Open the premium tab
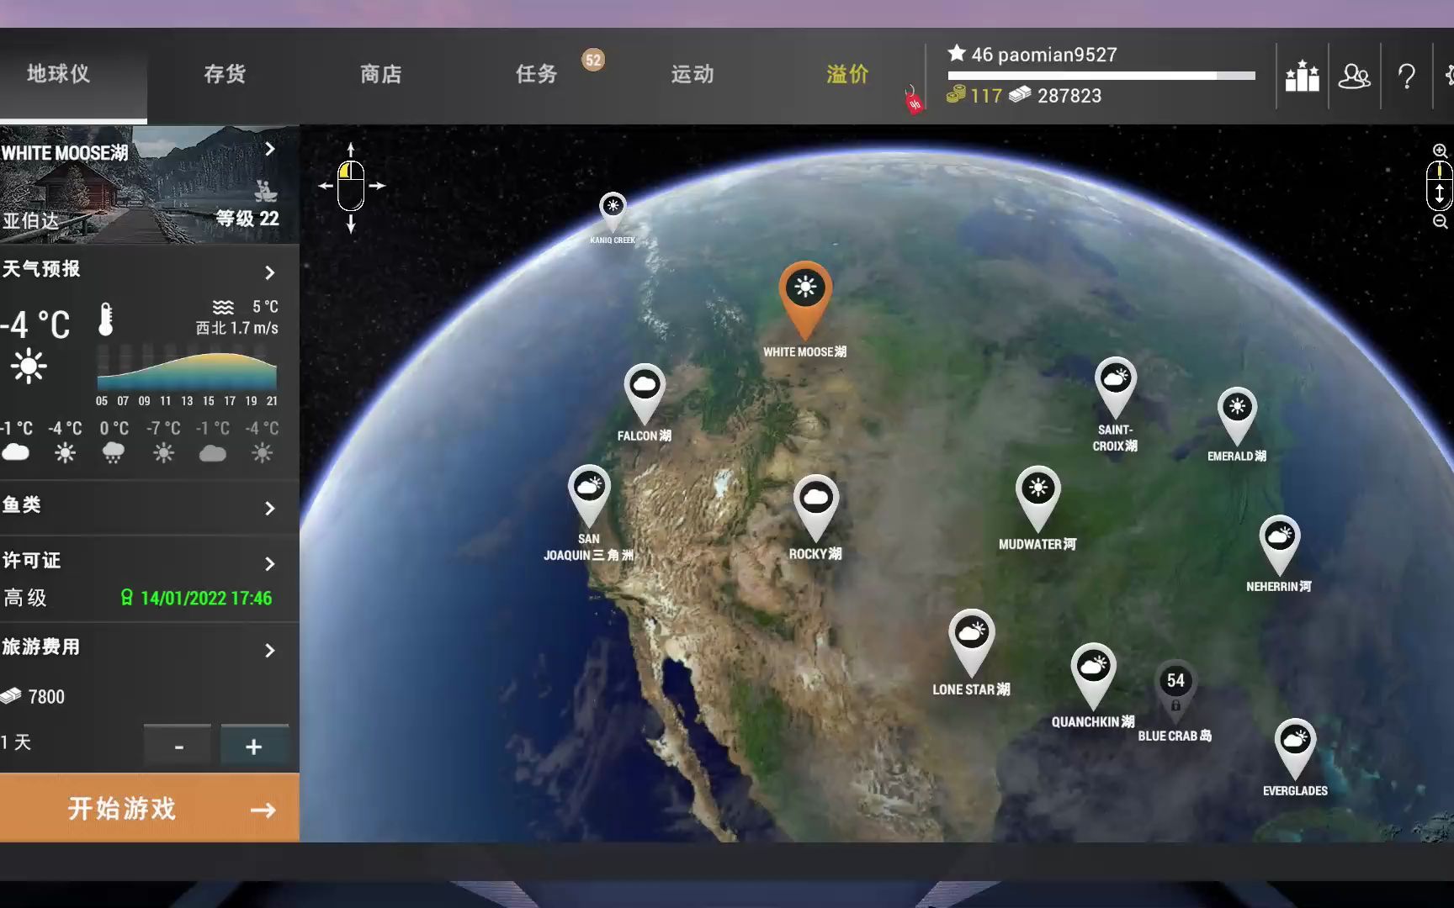Viewport: 1454px width, 908px height. [847, 74]
